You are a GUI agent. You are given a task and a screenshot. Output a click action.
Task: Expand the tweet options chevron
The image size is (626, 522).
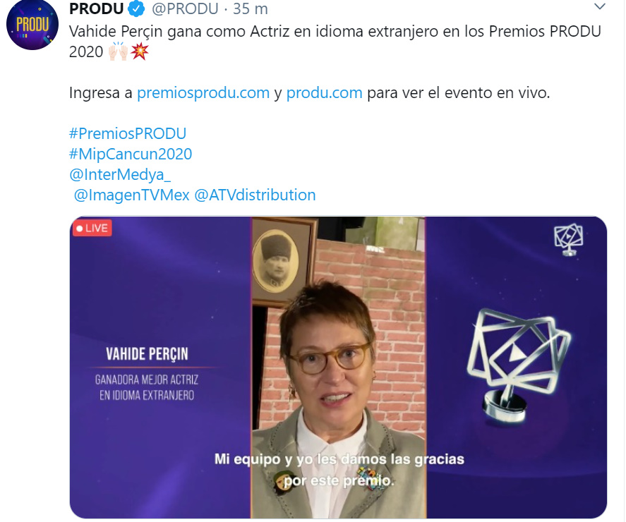[600, 6]
